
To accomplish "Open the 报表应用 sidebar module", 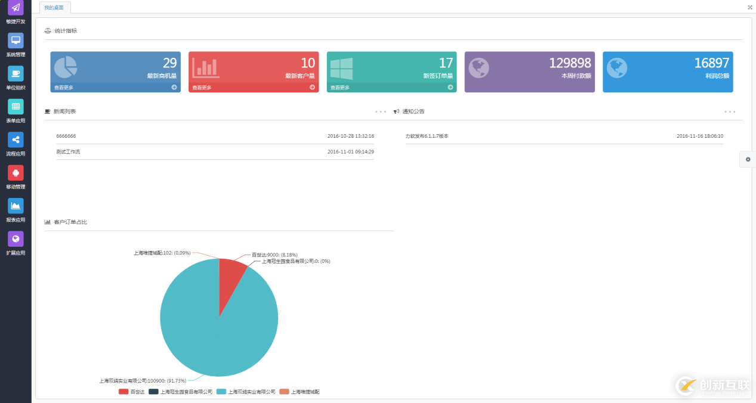I will 16,210.
